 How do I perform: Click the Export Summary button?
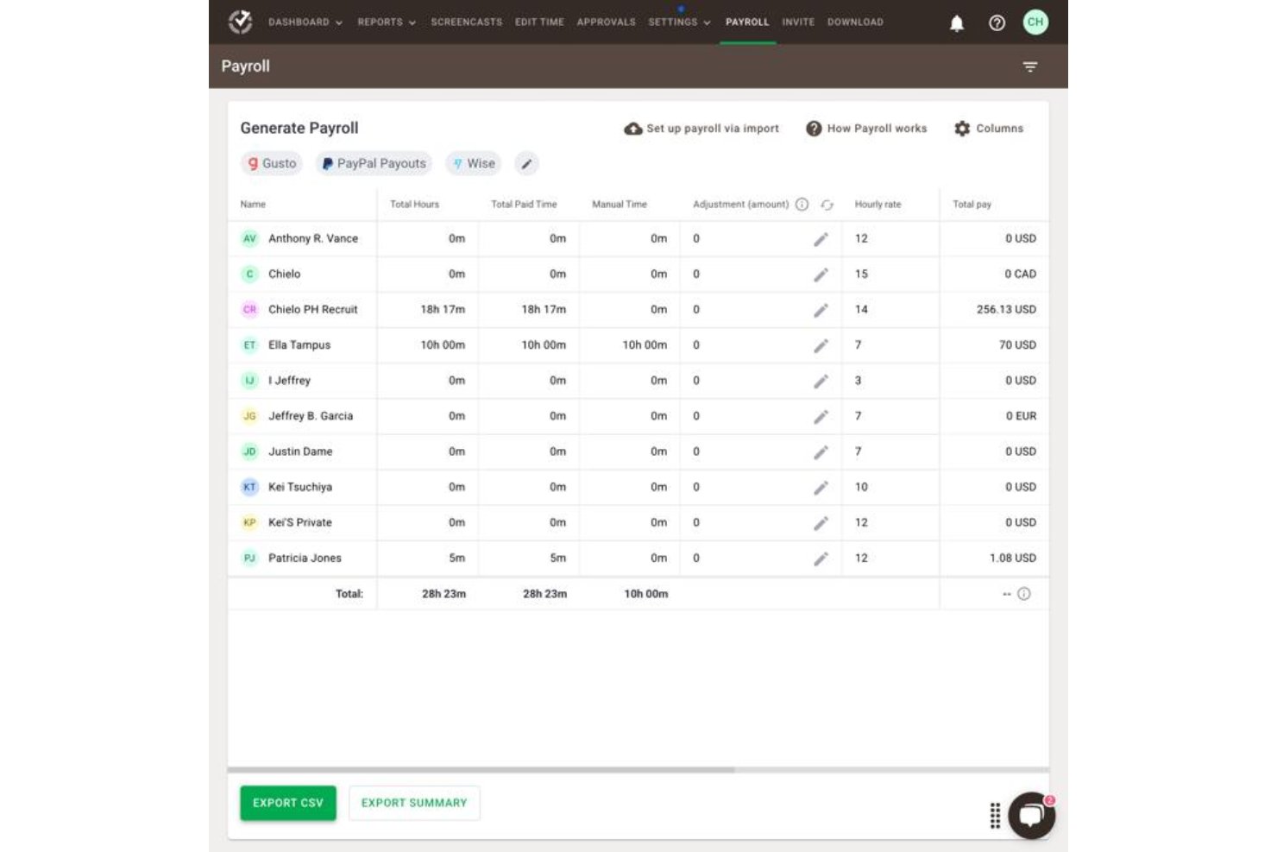(414, 803)
